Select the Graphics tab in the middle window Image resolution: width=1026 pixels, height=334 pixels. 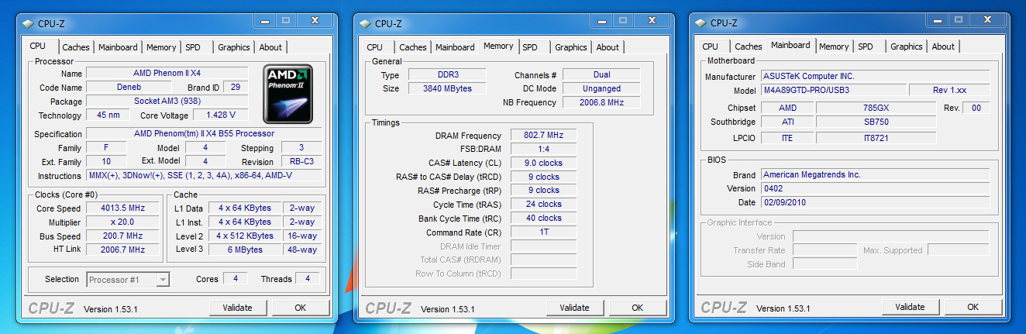click(x=570, y=47)
